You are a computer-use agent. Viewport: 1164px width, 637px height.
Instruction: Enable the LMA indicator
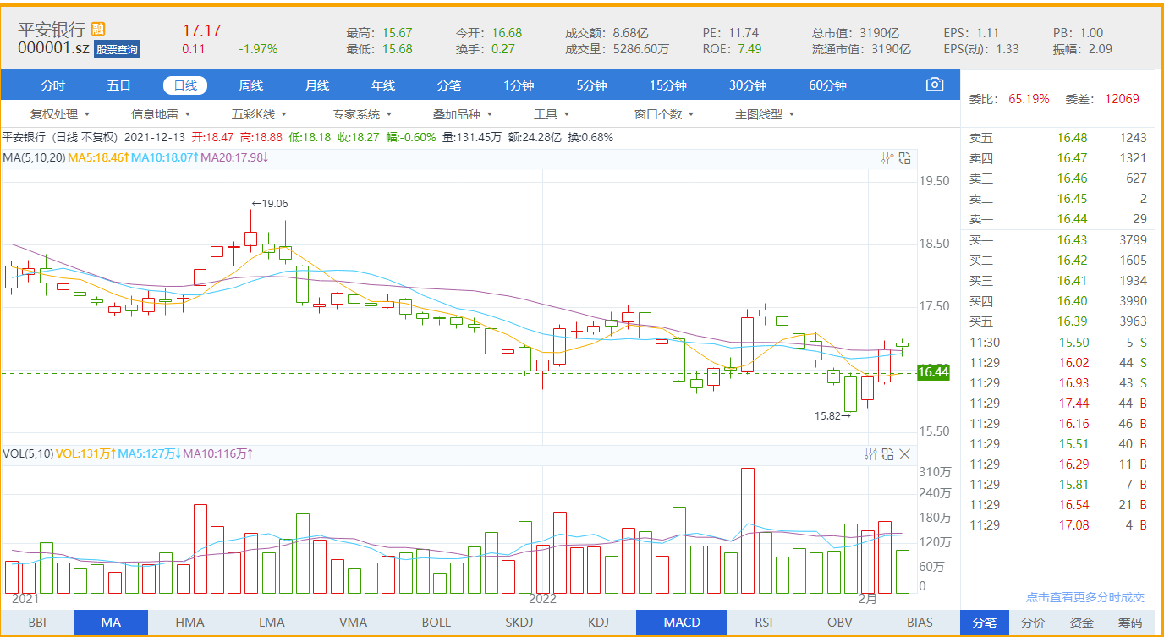pos(272,623)
